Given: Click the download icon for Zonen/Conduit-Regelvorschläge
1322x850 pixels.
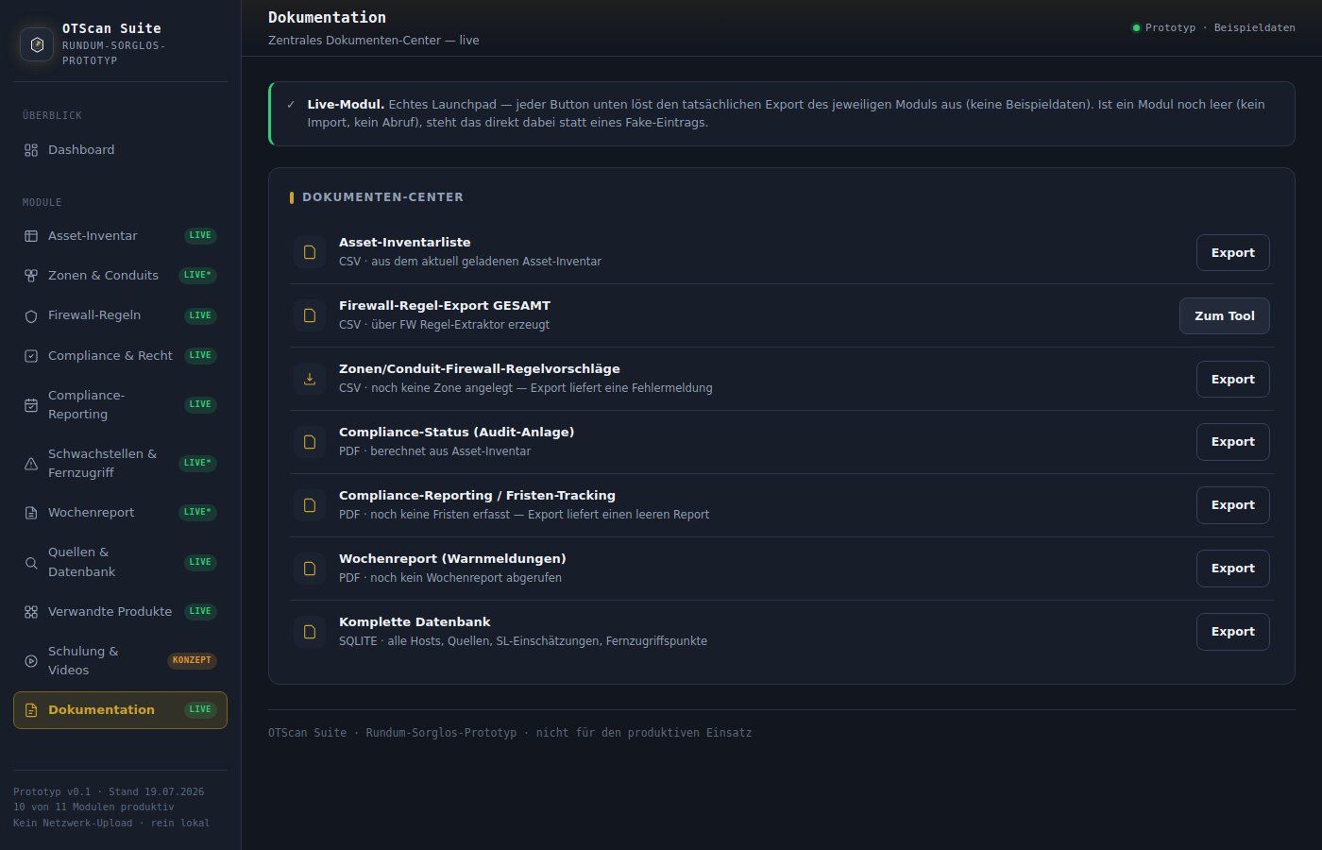Looking at the screenshot, I should (x=310, y=379).
